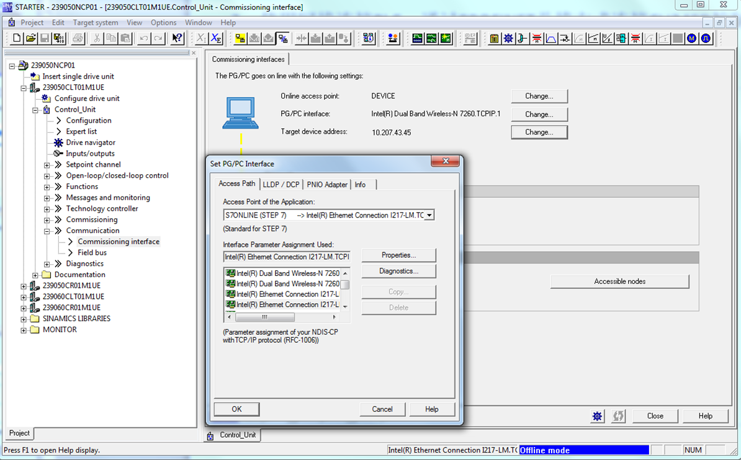Expand the Setpoint channel tree node
This screenshot has width=741, height=460.
click(x=47, y=165)
